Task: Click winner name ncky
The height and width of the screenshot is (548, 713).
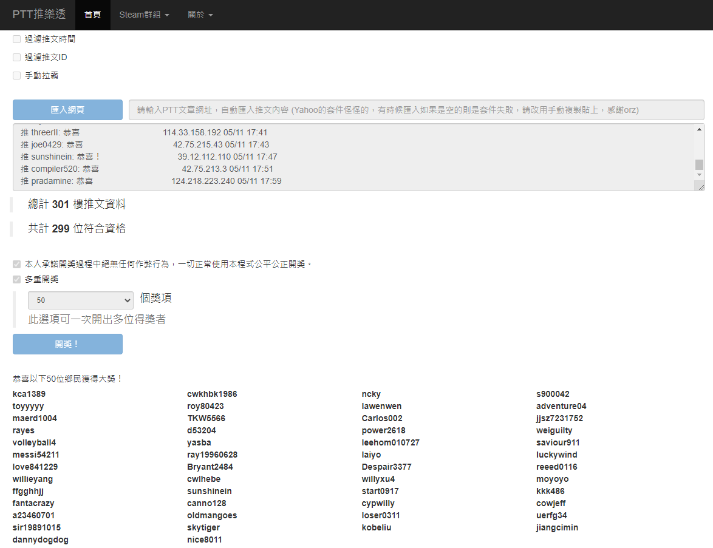Action: coord(372,394)
